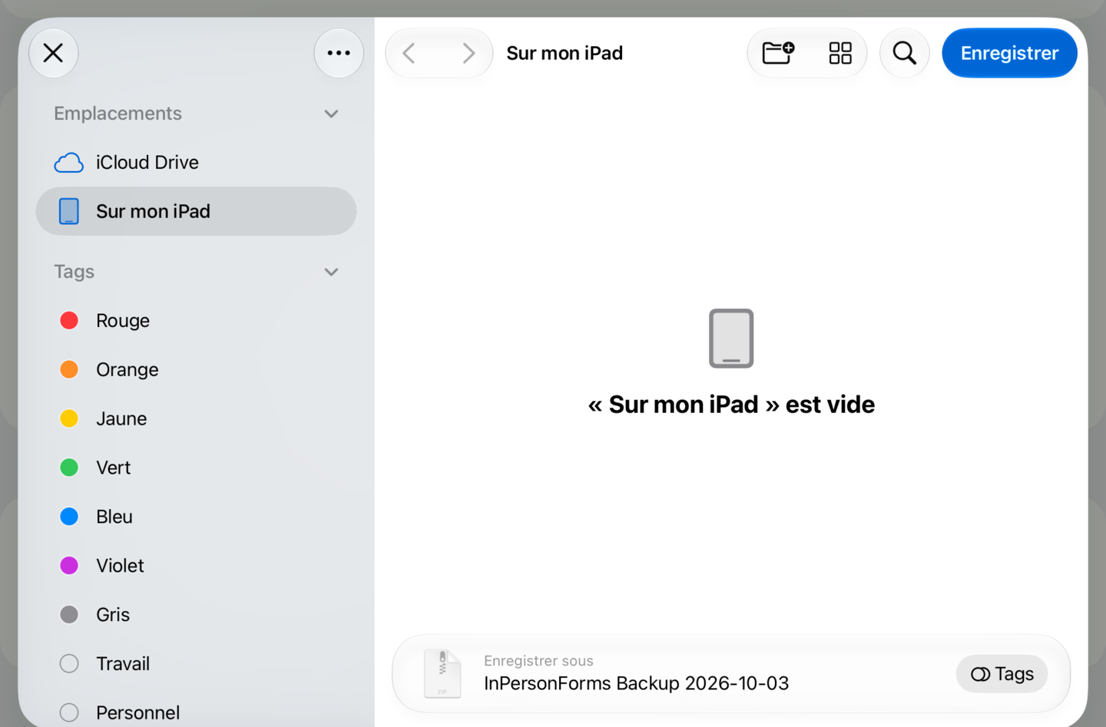Collapse the Tags section chevron
Viewport: 1106px width, 727px height.
pos(331,272)
